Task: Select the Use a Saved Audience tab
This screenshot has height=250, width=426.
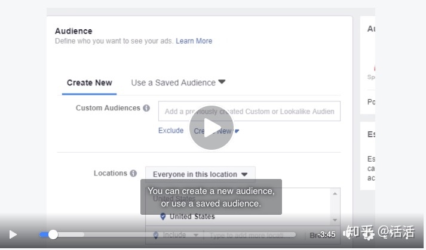Action: 178,83
